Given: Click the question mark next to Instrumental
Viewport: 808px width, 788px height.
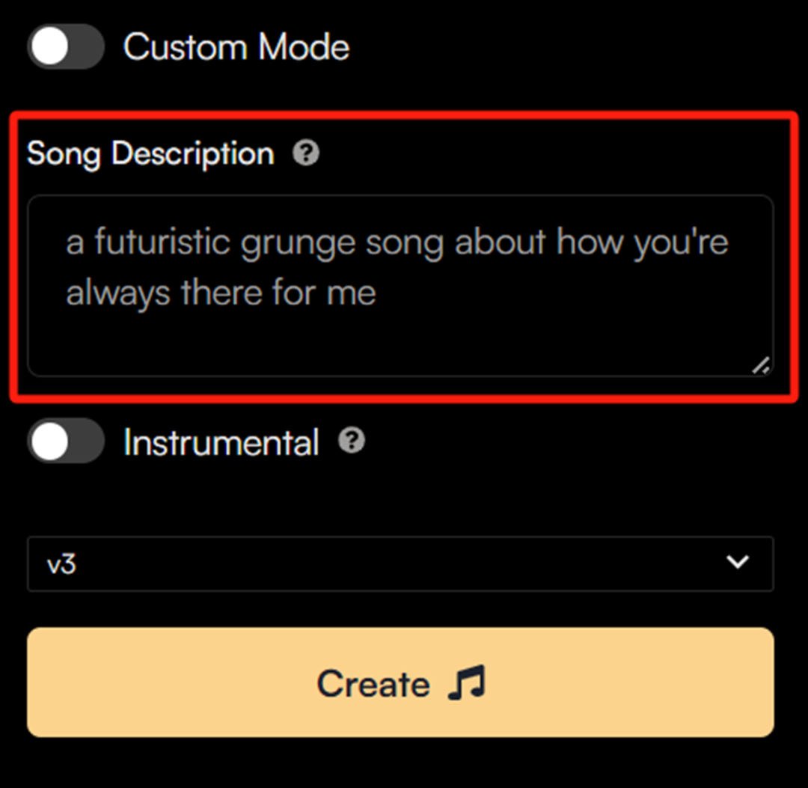Looking at the screenshot, I should [352, 441].
